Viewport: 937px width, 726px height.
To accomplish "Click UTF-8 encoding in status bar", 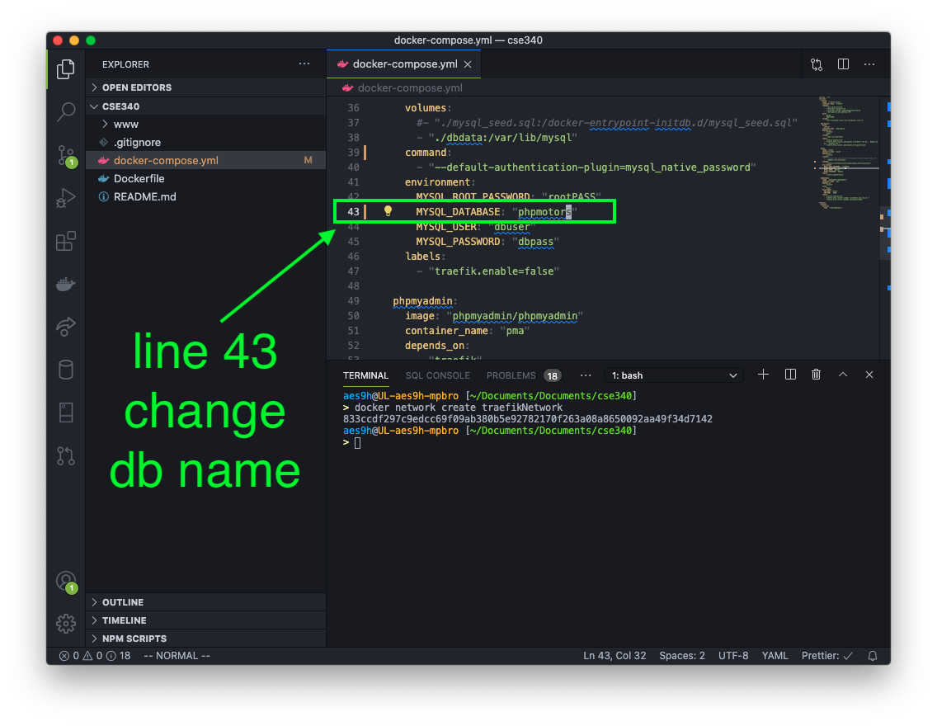I will [733, 656].
